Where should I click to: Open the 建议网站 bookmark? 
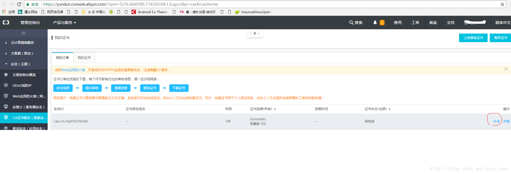28,12
